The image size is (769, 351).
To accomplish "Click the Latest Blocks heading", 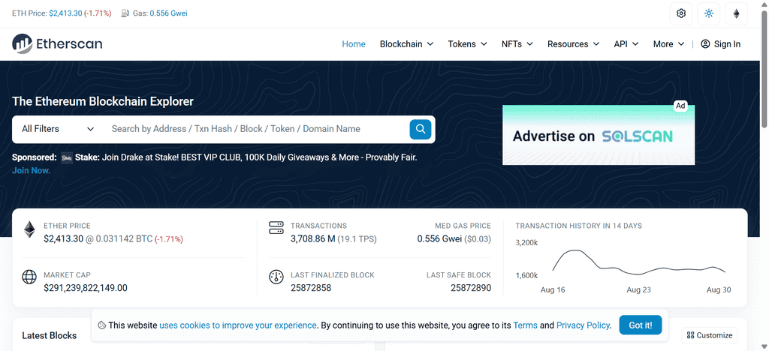I will [49, 335].
